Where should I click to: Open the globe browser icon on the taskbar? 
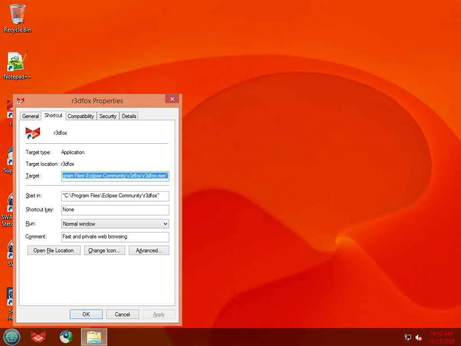(66, 337)
